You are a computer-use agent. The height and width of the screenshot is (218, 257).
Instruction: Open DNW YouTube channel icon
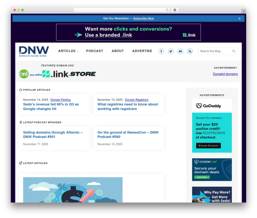pos(180,51)
